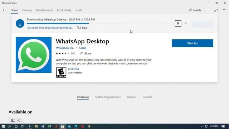
Task: Open Excel from the taskbar
Action: (49, 126)
